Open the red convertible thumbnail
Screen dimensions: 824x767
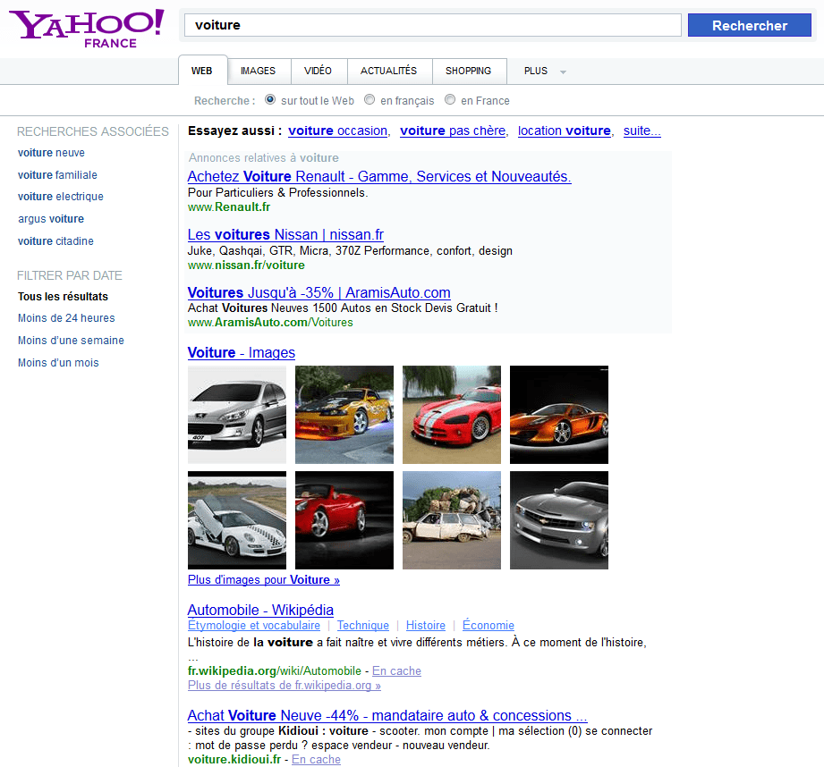(344, 520)
